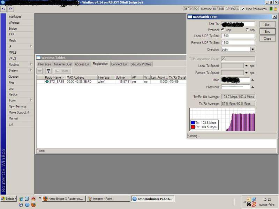Click the red Rx legend swatch
The image size is (279, 209).
click(193, 127)
